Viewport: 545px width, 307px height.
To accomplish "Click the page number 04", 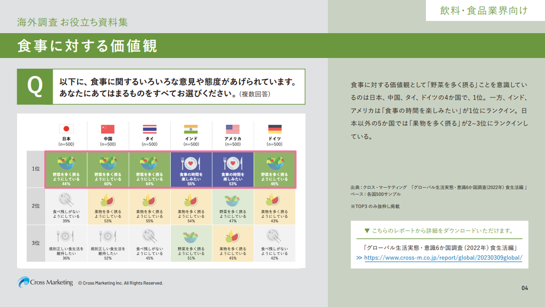I will pyautogui.click(x=525, y=288).
